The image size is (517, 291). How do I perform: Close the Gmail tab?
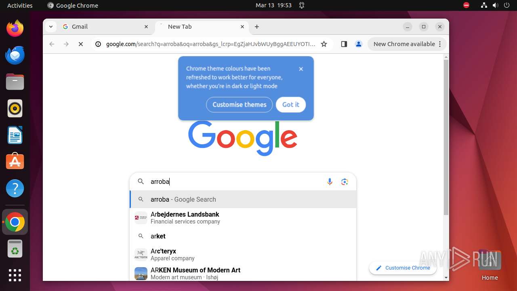point(146,27)
